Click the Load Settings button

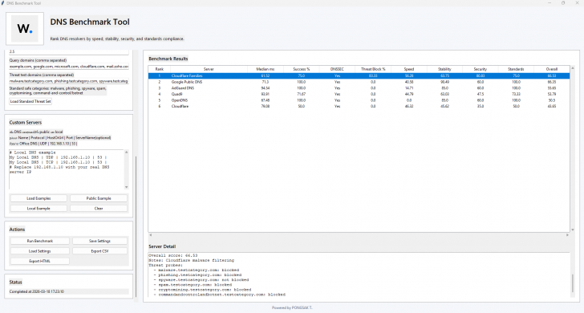tap(40, 251)
